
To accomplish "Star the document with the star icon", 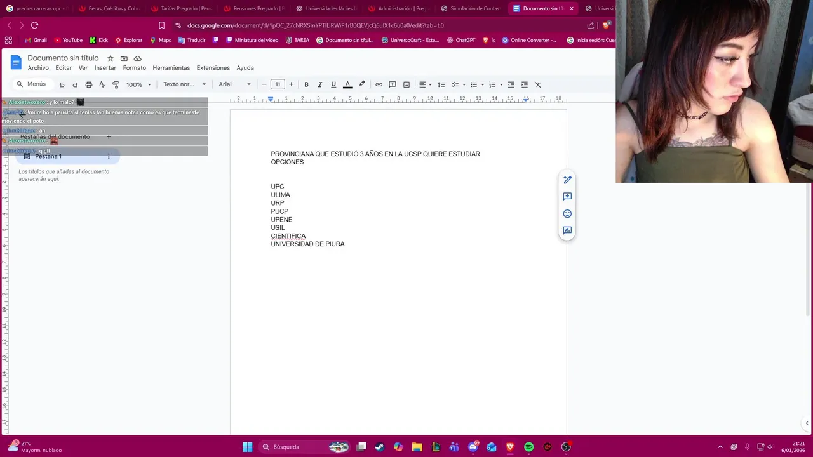I will coord(111,58).
